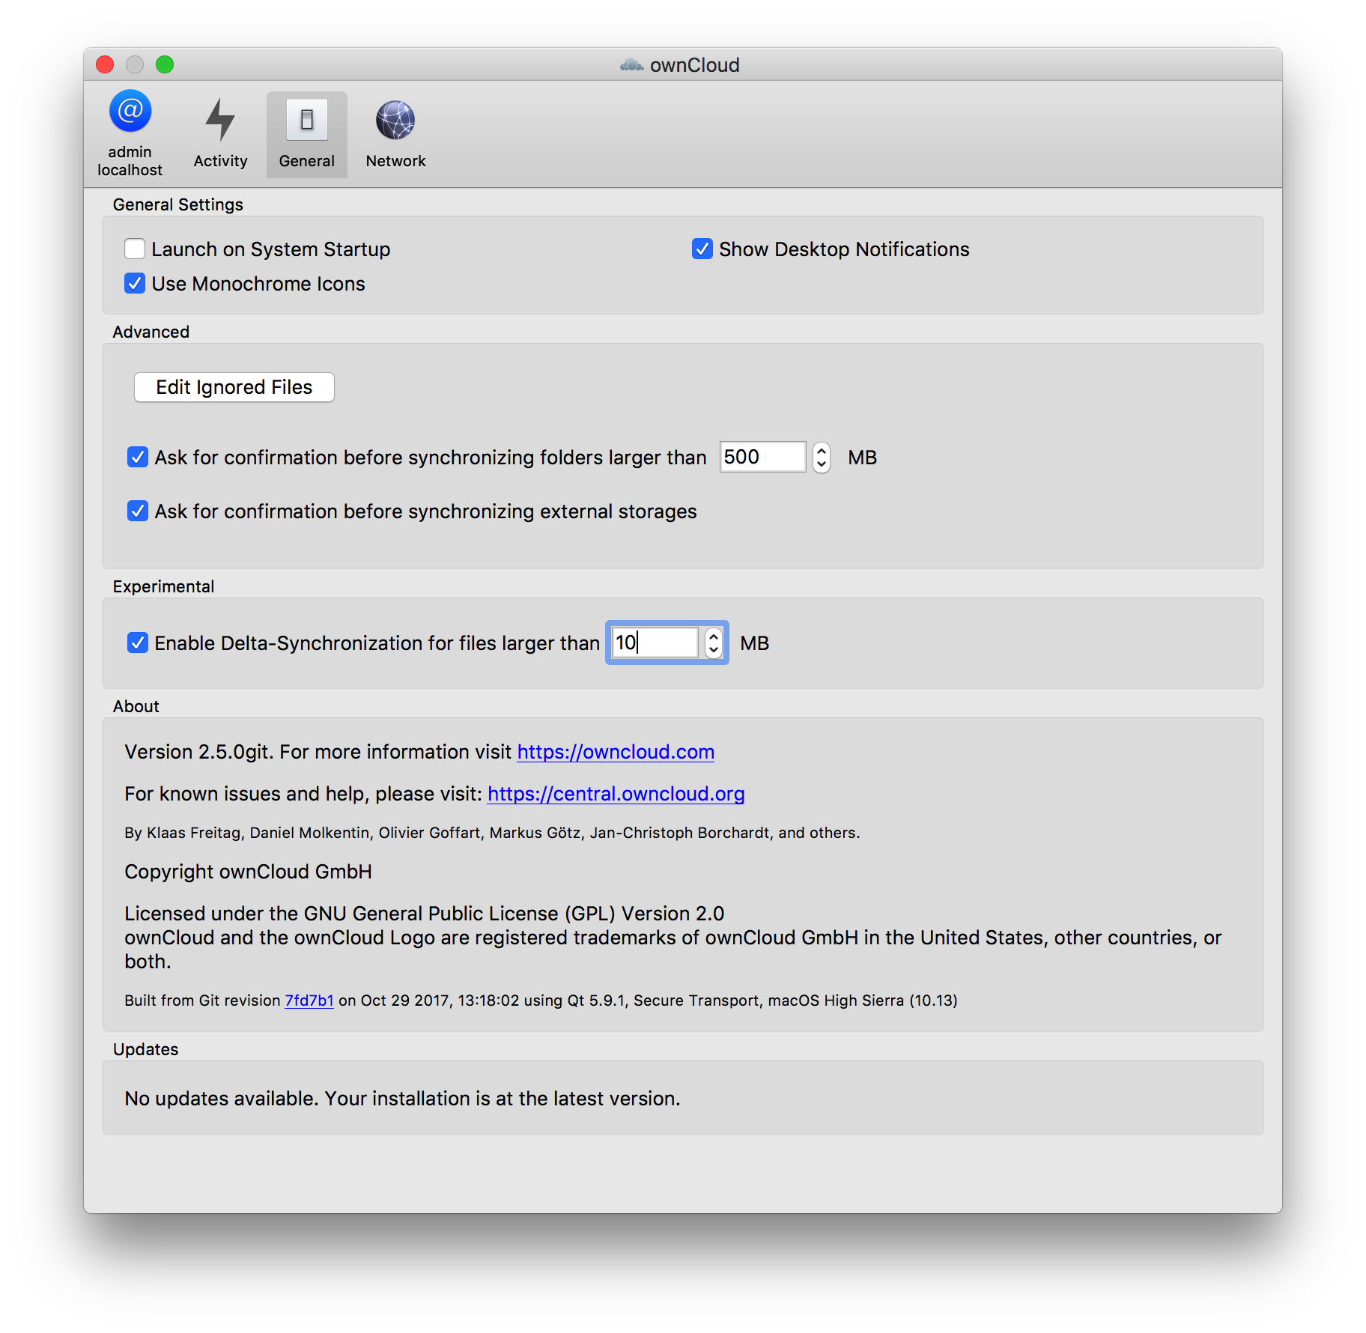Screen dimensions: 1366x1333
Task: Click the authors line starting 'By Klaas Freitag'
Action: tap(492, 833)
